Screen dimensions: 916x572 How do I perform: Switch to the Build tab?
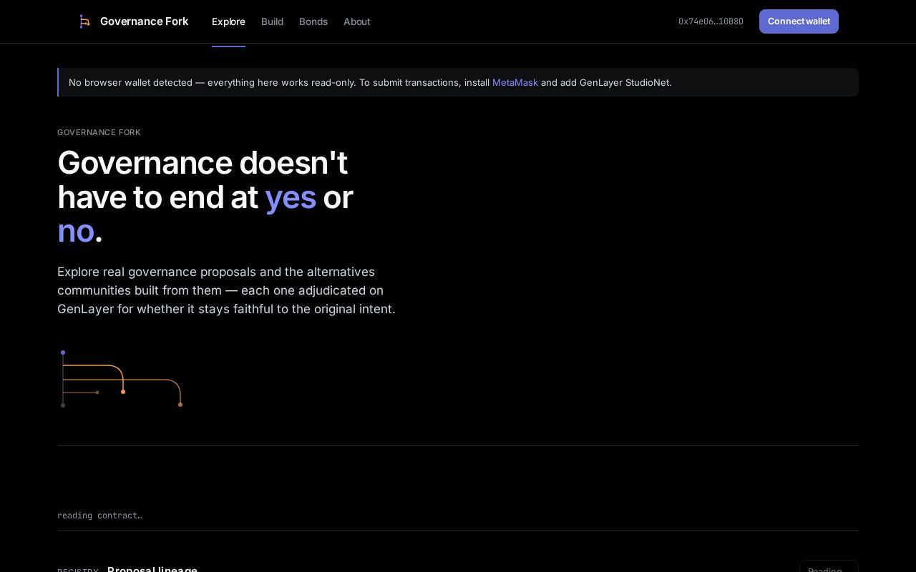pos(272,21)
